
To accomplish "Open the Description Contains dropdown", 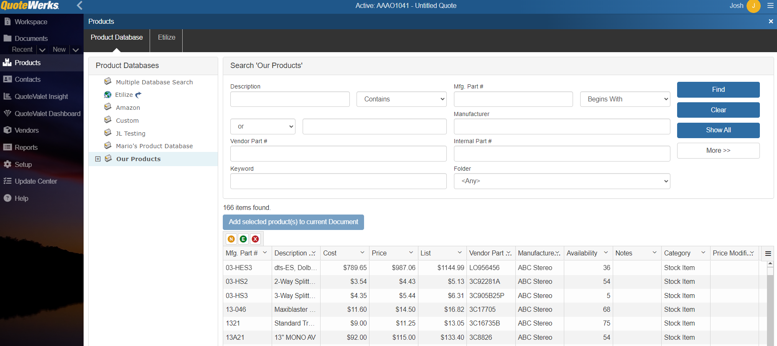I will coord(401,99).
